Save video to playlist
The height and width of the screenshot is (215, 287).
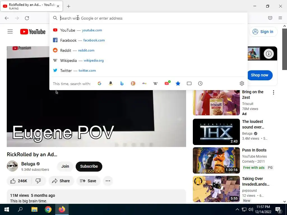tap(88, 181)
